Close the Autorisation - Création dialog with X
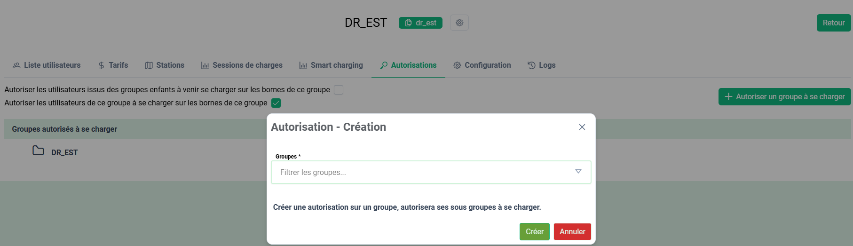The height and width of the screenshot is (246, 853). (582, 127)
